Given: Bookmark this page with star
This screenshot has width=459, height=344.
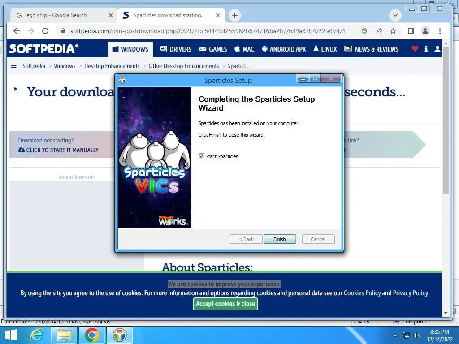Looking at the screenshot, I should click(393, 31).
